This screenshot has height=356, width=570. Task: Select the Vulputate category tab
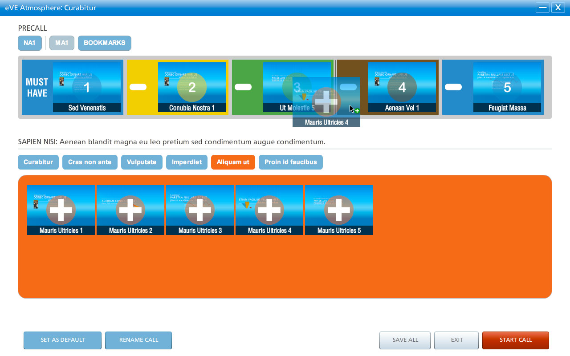tap(142, 162)
